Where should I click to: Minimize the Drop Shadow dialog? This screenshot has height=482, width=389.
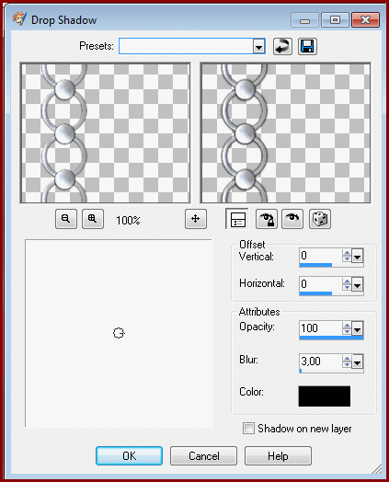coord(304,20)
